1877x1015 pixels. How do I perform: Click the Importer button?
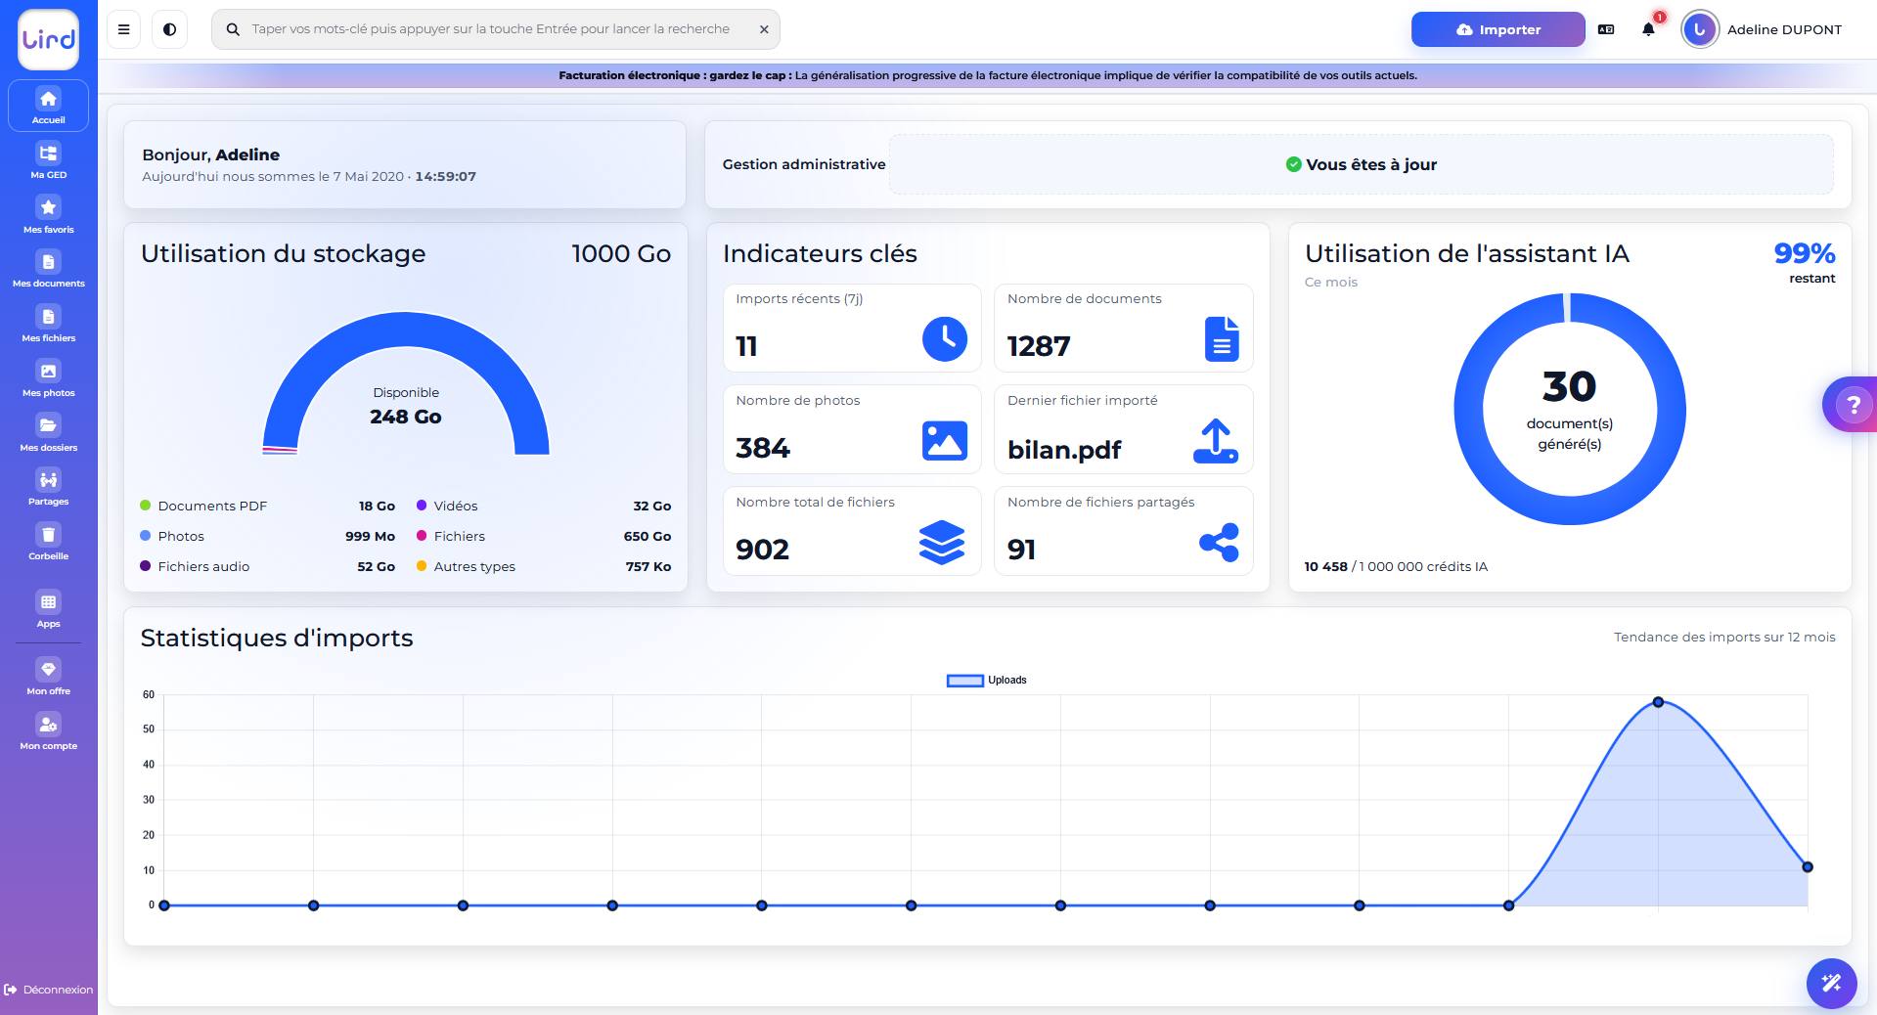click(x=1497, y=29)
